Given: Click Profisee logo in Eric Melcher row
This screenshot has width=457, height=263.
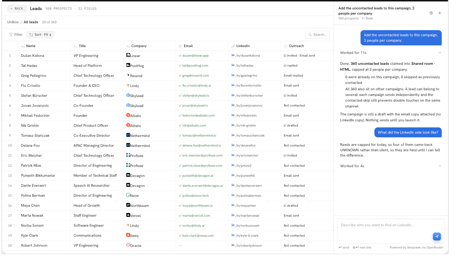Looking at the screenshot, I should tap(128, 155).
